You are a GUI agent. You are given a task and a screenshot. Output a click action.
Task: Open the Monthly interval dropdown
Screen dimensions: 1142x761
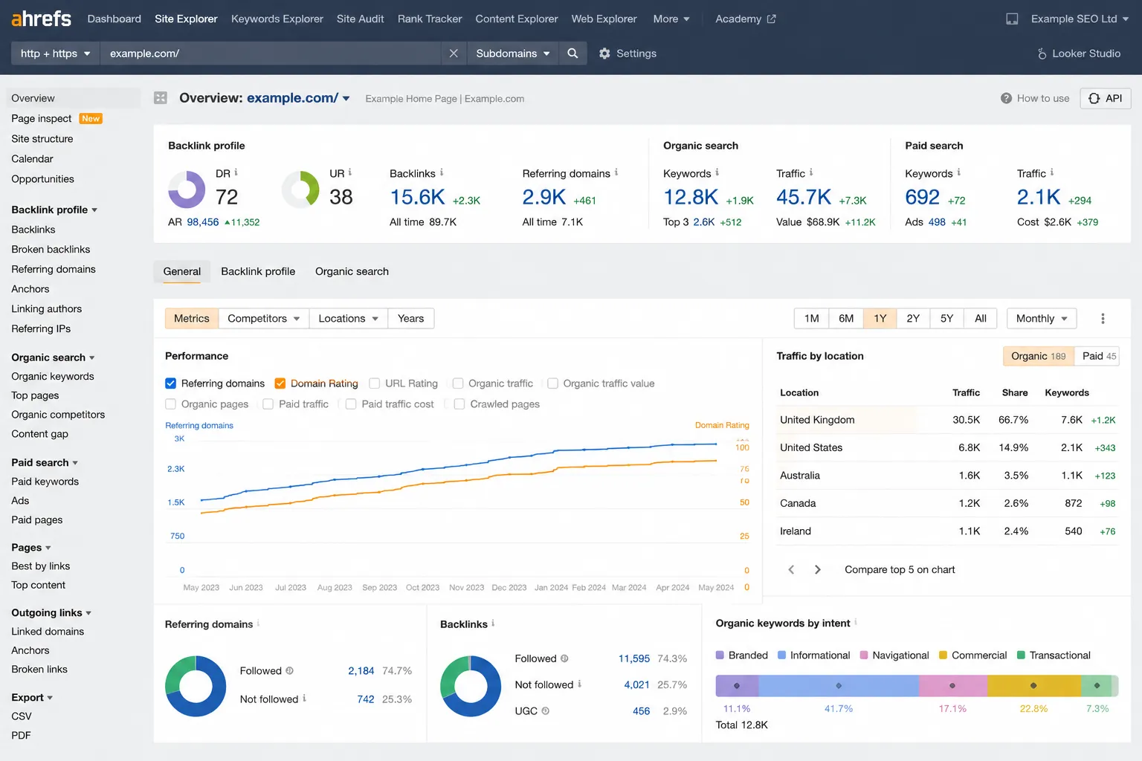point(1042,319)
